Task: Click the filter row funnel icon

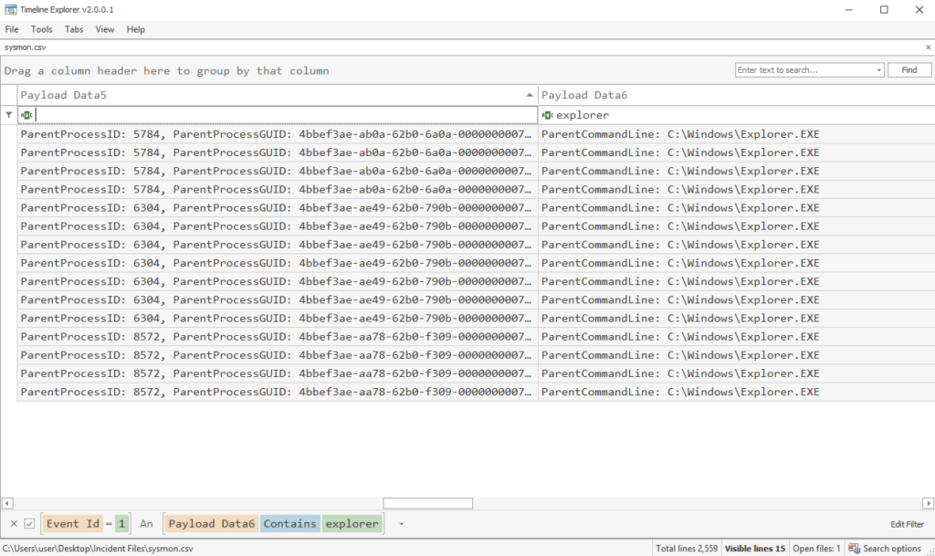Action: click(8, 115)
